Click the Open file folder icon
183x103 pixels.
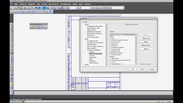[17, 8]
